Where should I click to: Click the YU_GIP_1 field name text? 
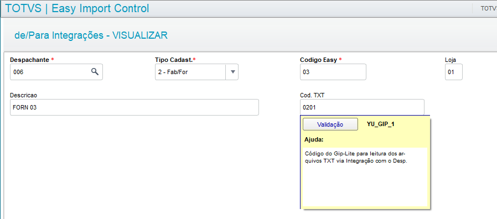coord(380,124)
